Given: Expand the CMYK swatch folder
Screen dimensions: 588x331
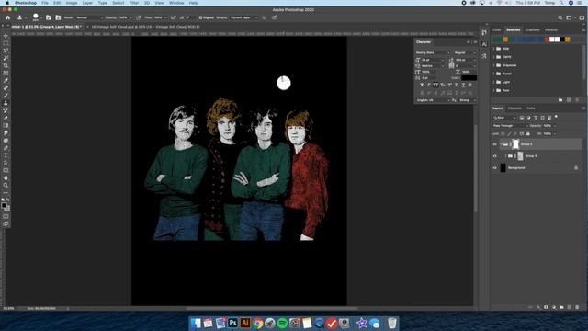Looking at the screenshot, I should 494,57.
